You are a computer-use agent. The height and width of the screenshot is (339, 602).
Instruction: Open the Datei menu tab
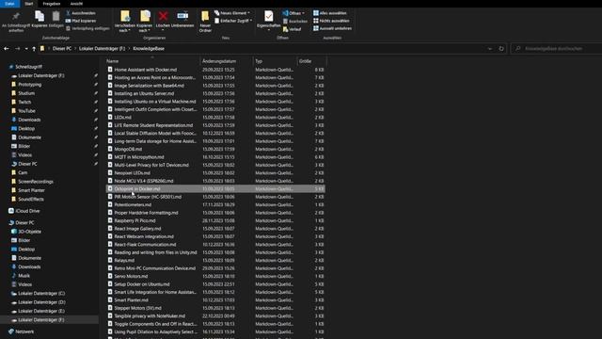point(9,4)
